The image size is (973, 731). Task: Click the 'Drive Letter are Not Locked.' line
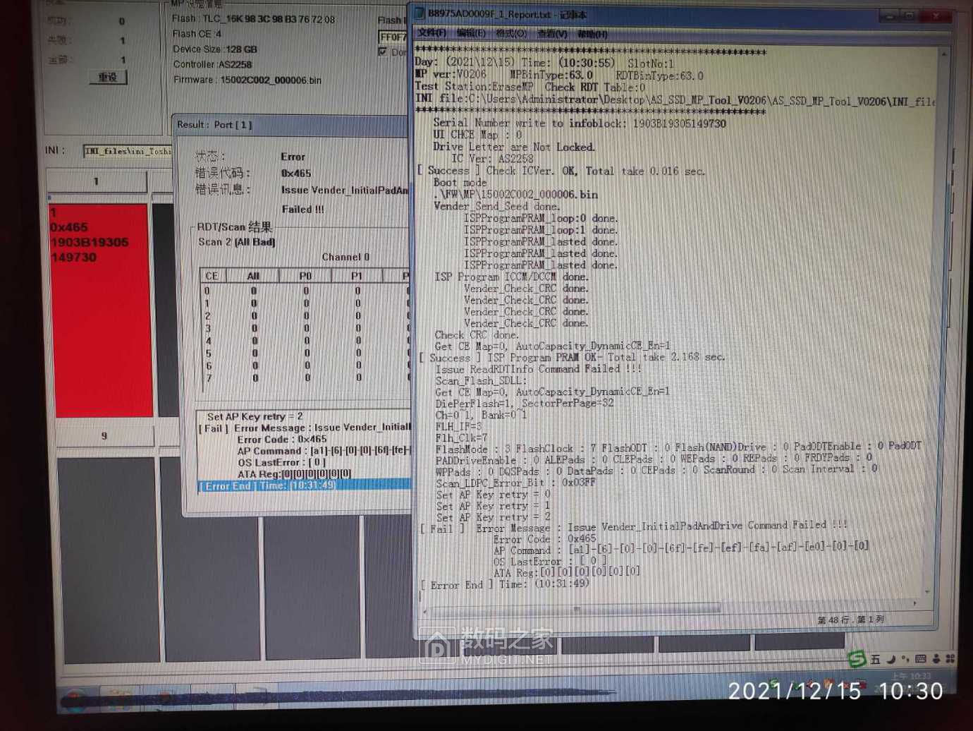pos(514,147)
